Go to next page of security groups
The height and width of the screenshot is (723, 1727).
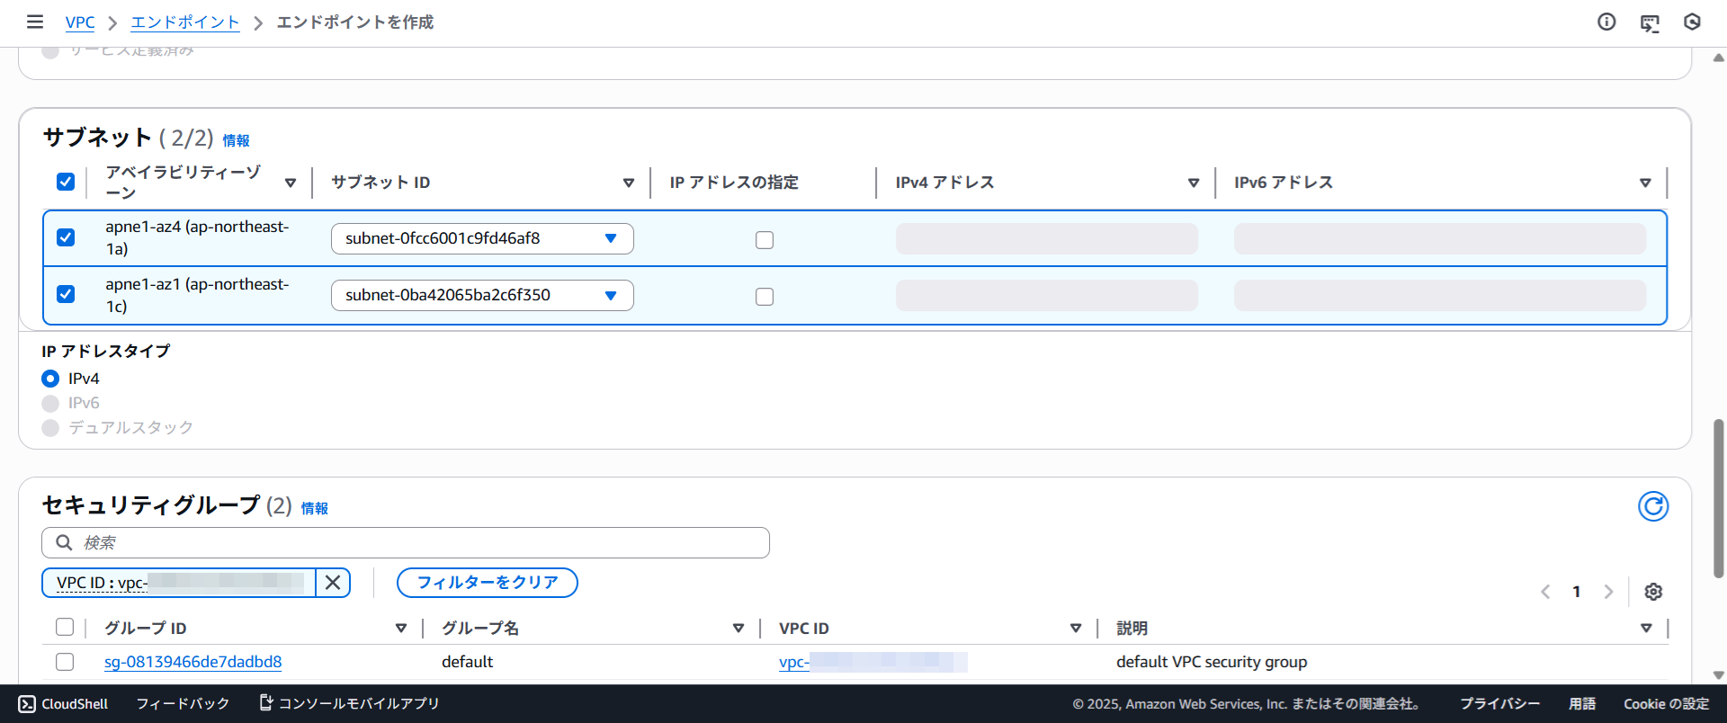point(1608,592)
